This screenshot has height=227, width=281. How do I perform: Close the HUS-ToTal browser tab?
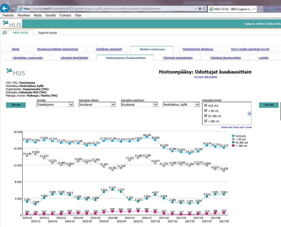254,9
